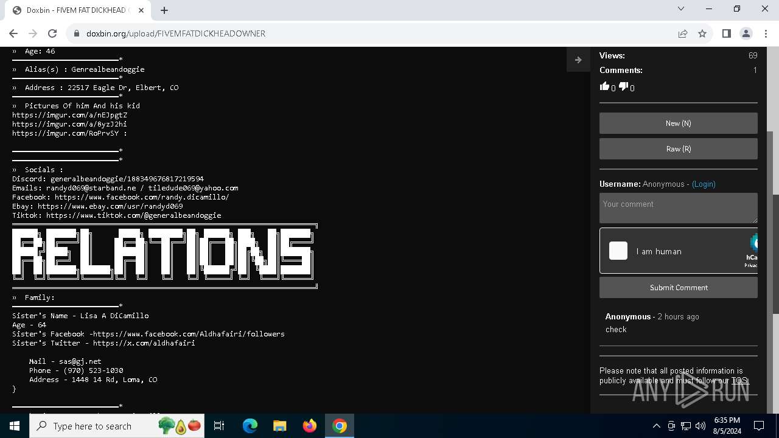779x438 pixels.
Task: Click the hCaptcha logo
Action: point(753,243)
